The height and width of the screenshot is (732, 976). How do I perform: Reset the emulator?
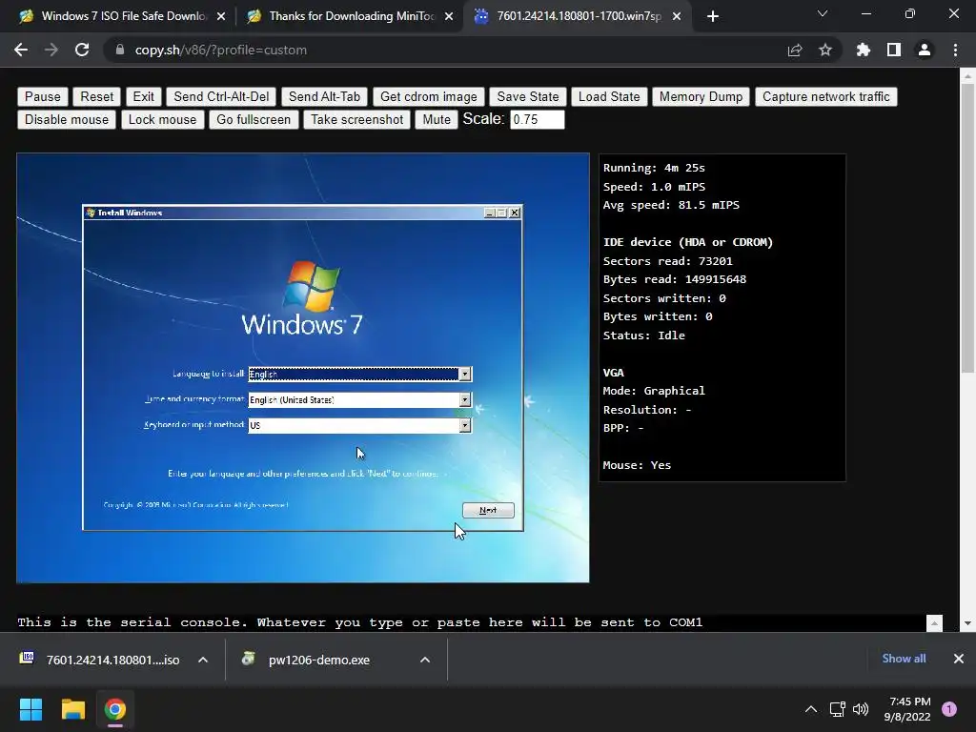pyautogui.click(x=97, y=96)
